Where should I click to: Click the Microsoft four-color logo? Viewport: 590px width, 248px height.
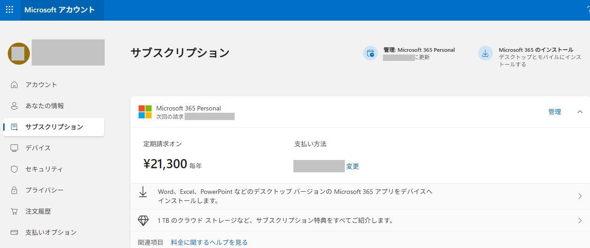point(145,112)
